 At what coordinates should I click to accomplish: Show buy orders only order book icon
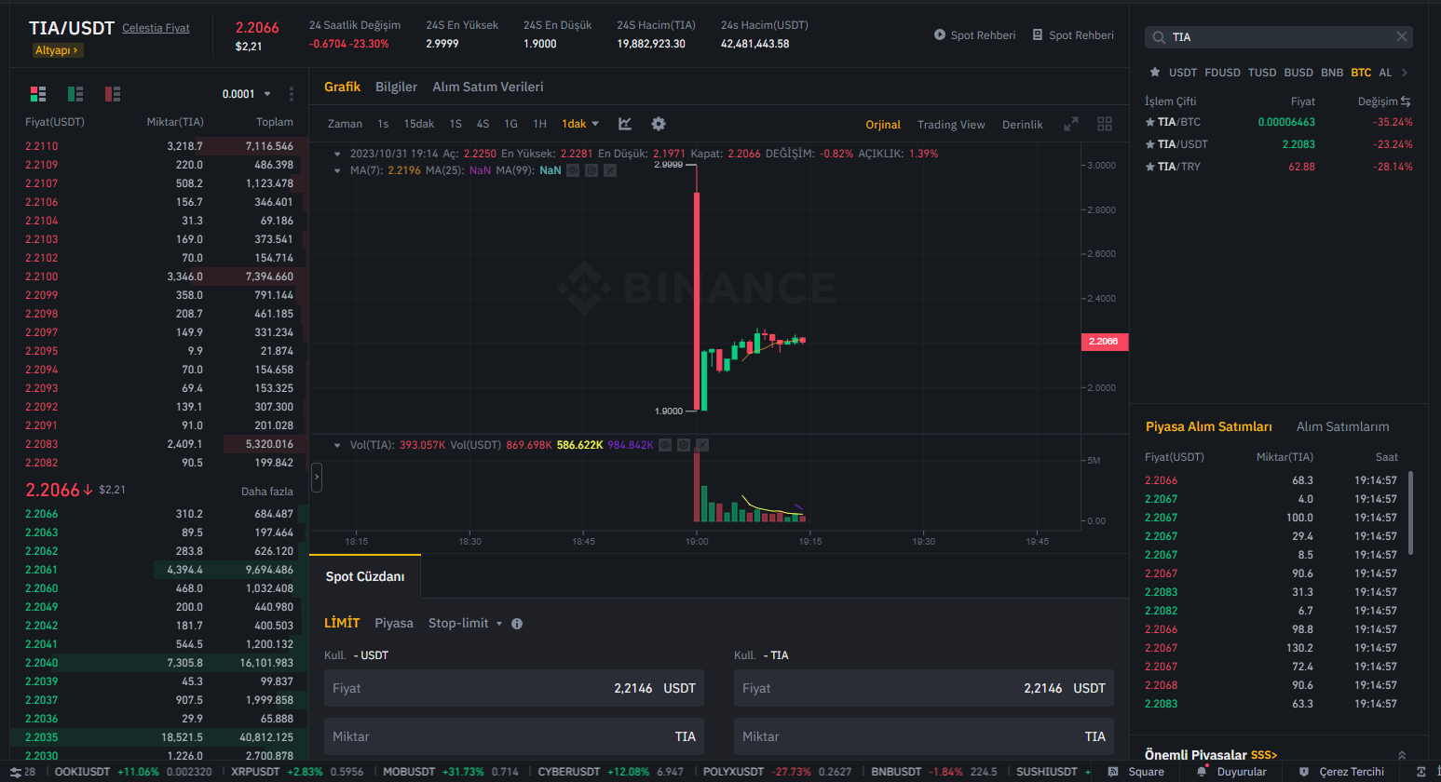pos(75,94)
